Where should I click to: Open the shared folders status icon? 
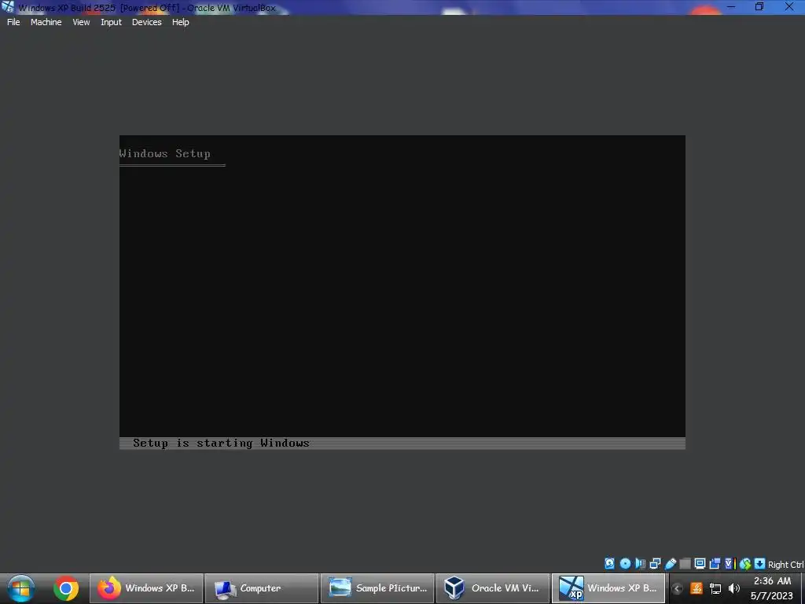point(685,564)
